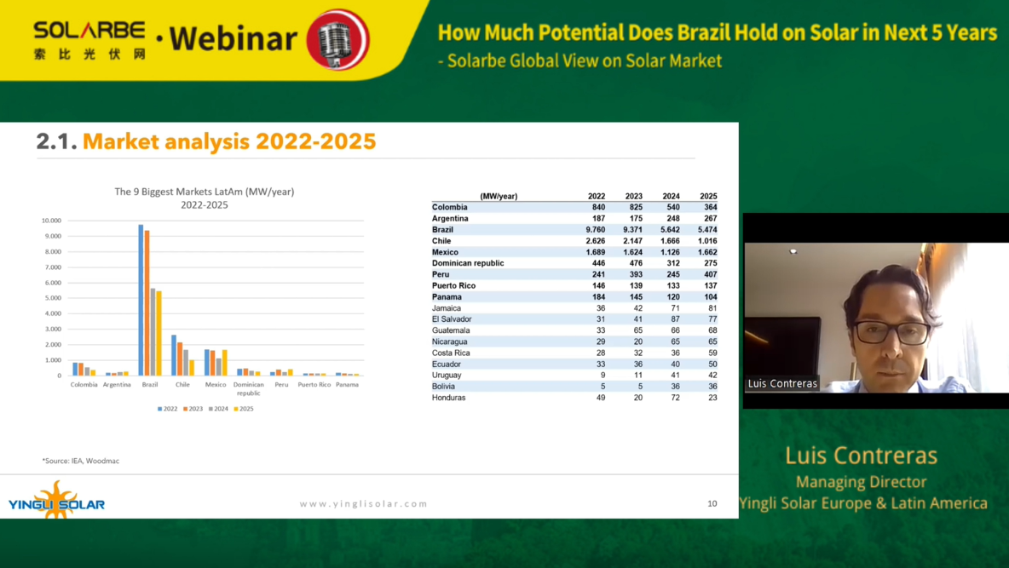The image size is (1009, 568).
Task: Click the Ecuador row label
Action: point(447,364)
